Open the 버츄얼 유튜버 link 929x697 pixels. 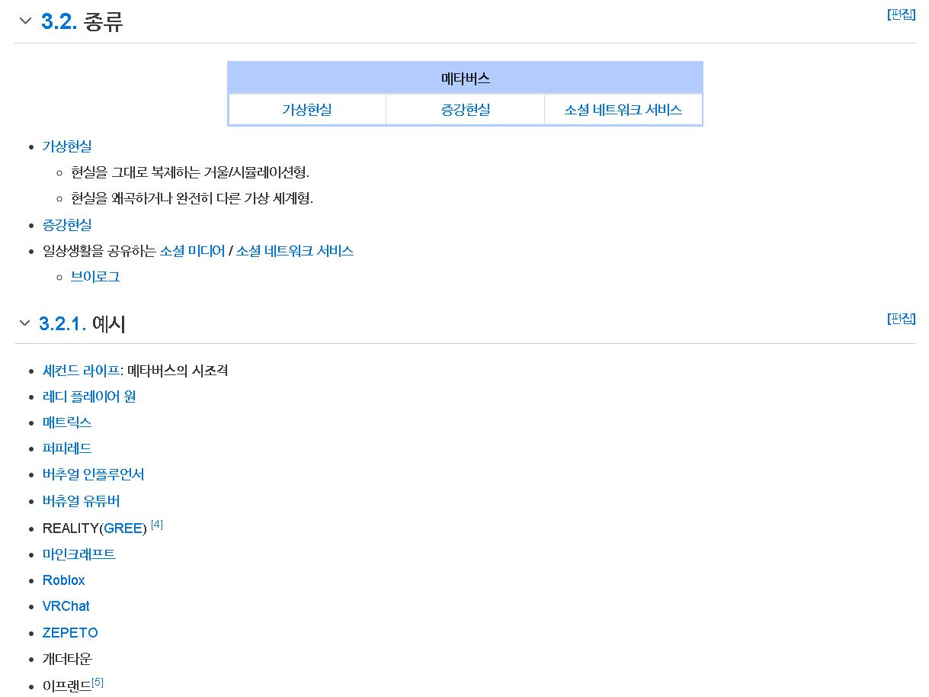click(x=82, y=501)
